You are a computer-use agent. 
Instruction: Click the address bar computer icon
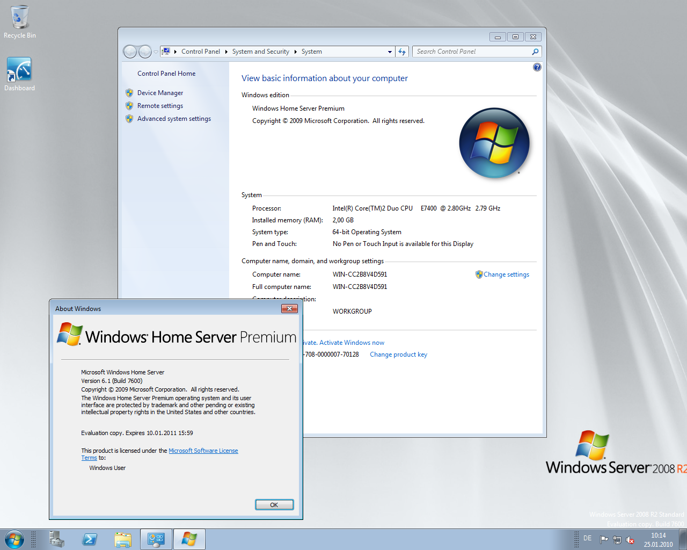[166, 52]
